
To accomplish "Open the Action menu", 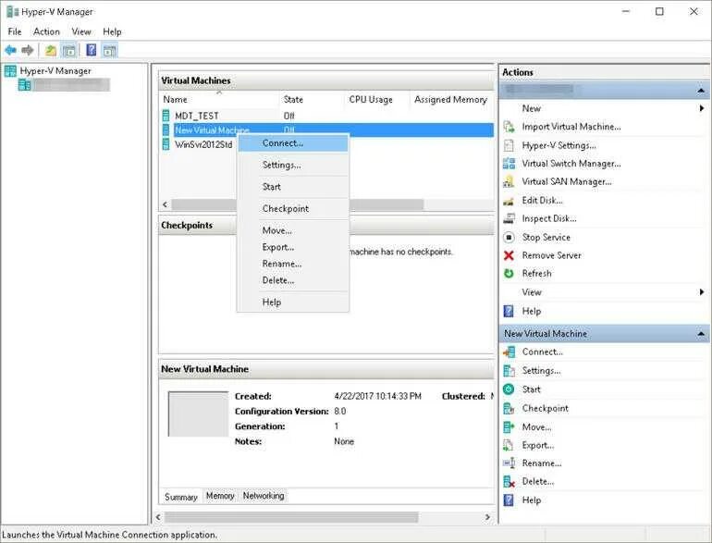I will tap(46, 31).
